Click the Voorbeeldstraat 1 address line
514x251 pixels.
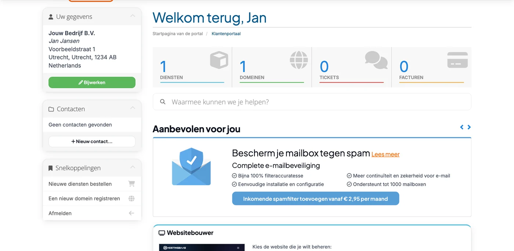point(72,49)
